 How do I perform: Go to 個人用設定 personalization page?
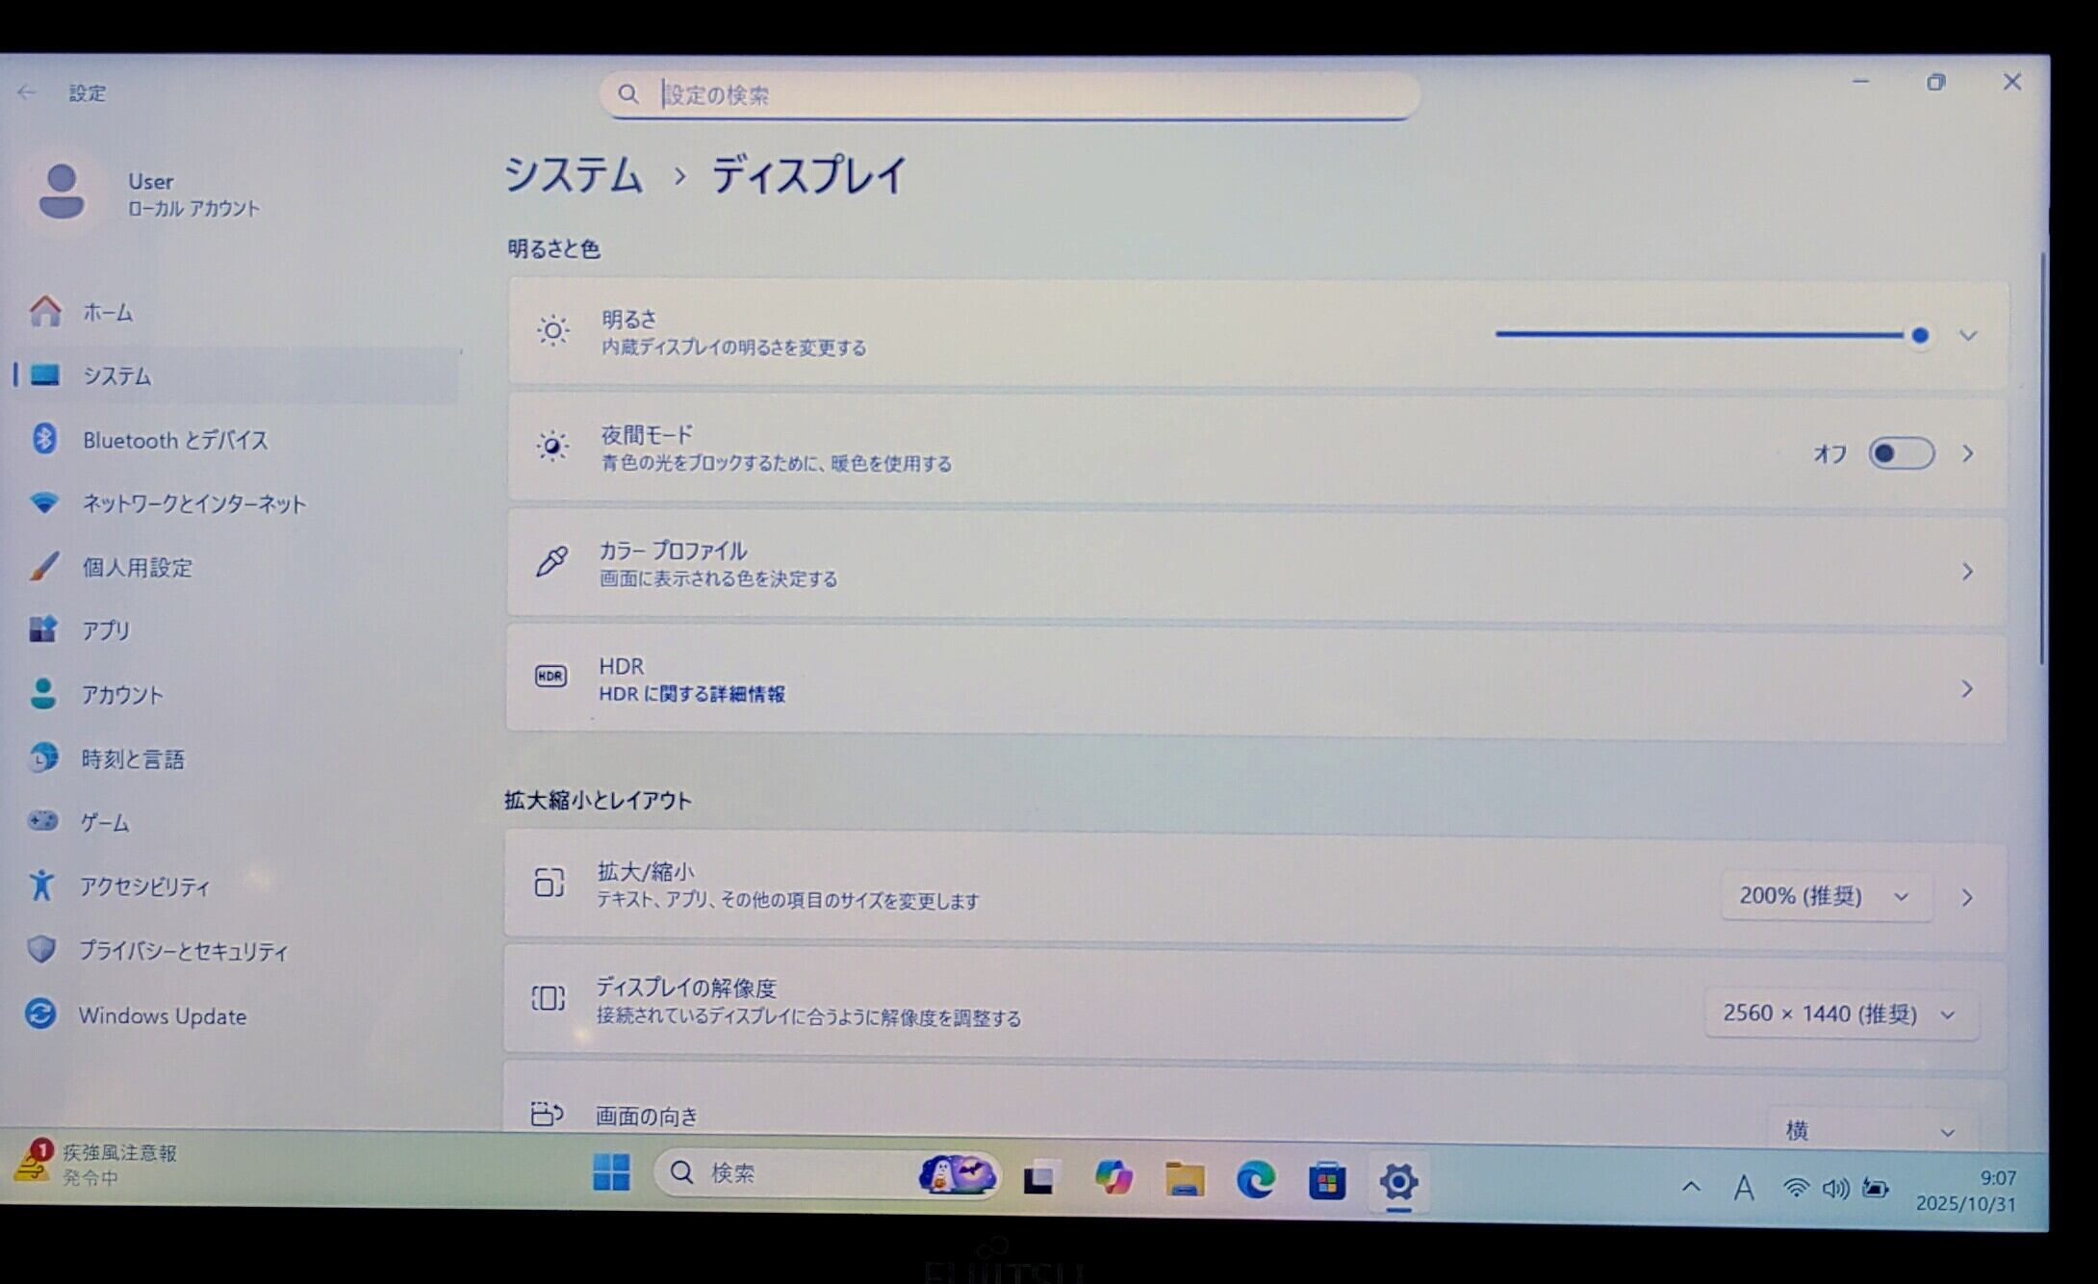137,567
